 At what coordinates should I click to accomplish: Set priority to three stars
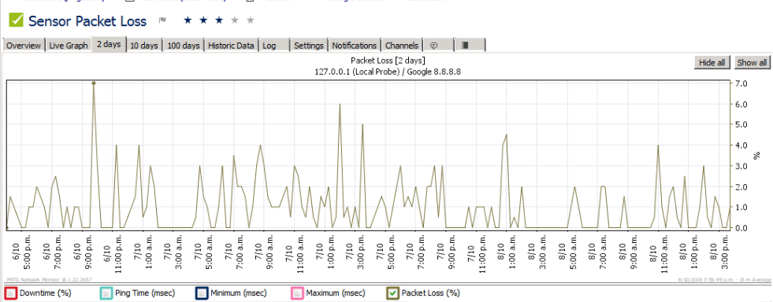coord(219,20)
